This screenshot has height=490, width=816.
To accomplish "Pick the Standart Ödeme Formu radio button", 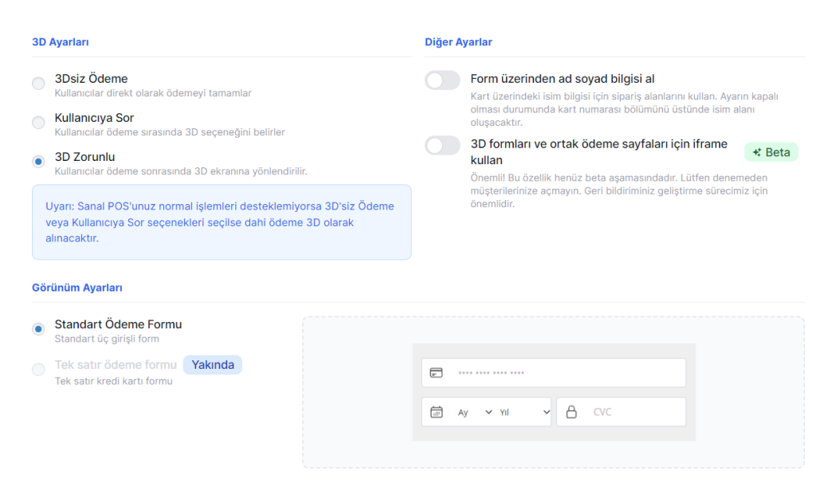I will (38, 329).
